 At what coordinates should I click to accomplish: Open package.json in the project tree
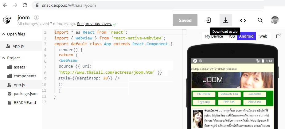[25, 94]
